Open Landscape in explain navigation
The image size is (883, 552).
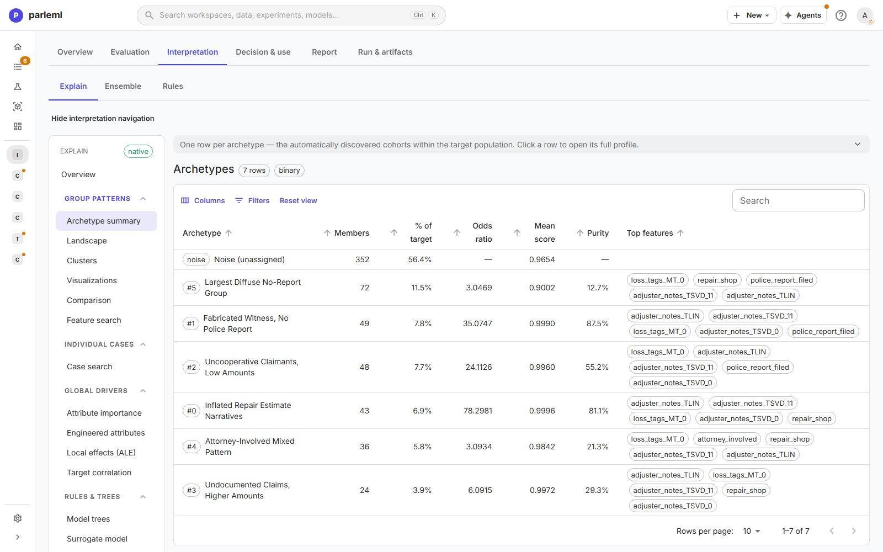(x=107, y=241)
